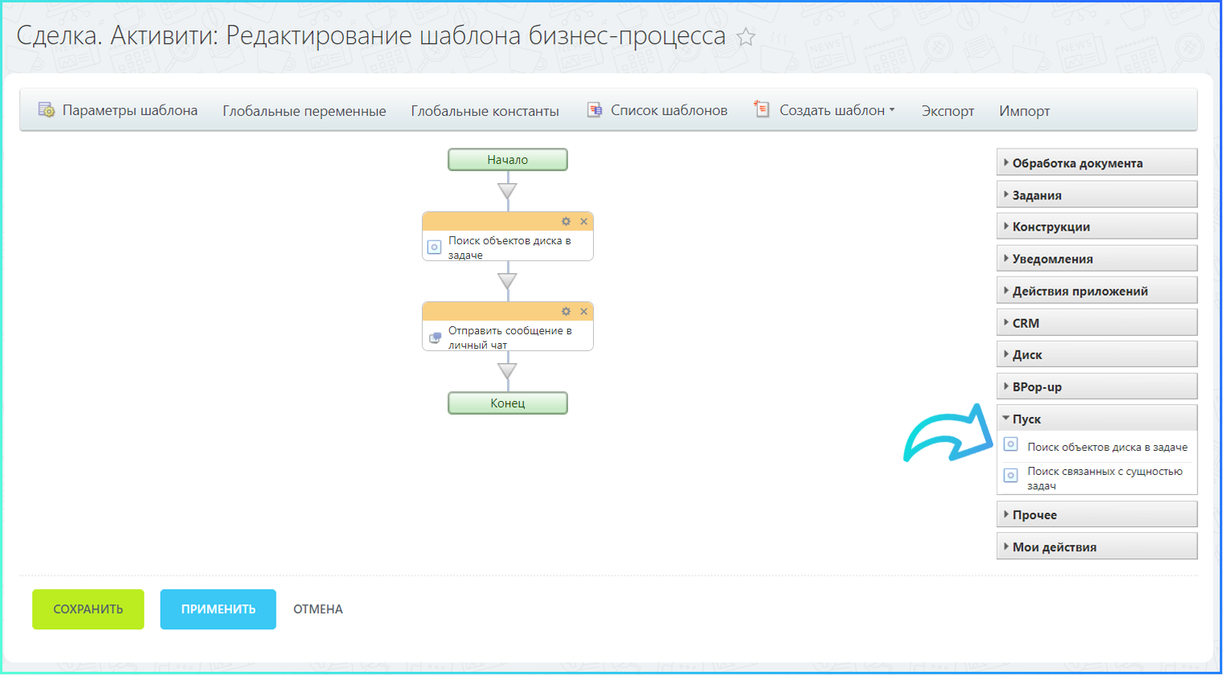The width and height of the screenshot is (1223, 675).
Task: Open settings gear of disk search activity
Action: [x=566, y=222]
